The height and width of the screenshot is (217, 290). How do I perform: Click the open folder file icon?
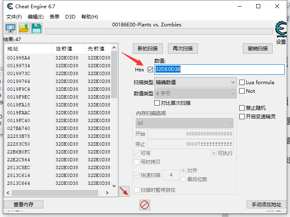(24, 28)
